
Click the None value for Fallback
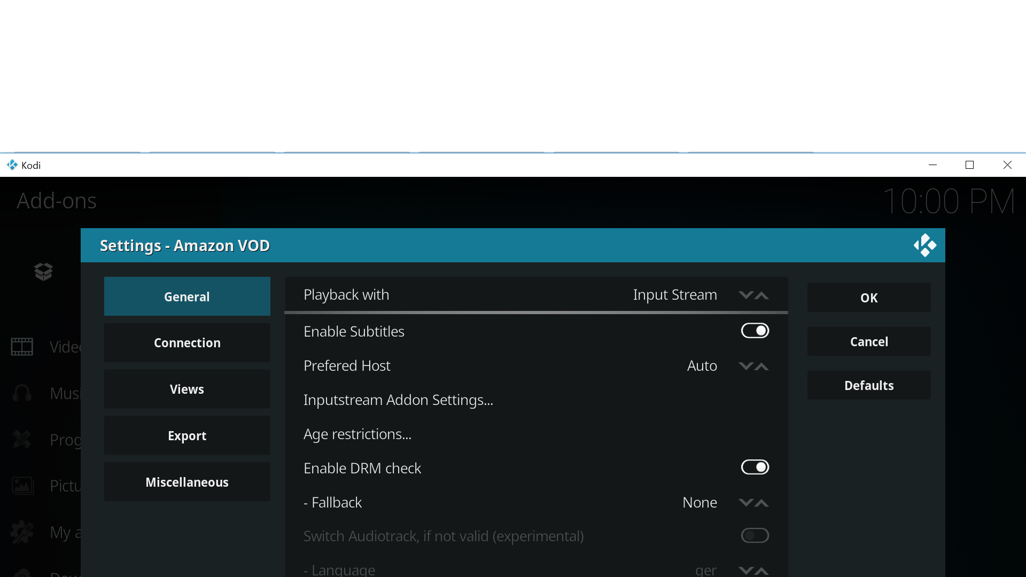699,502
